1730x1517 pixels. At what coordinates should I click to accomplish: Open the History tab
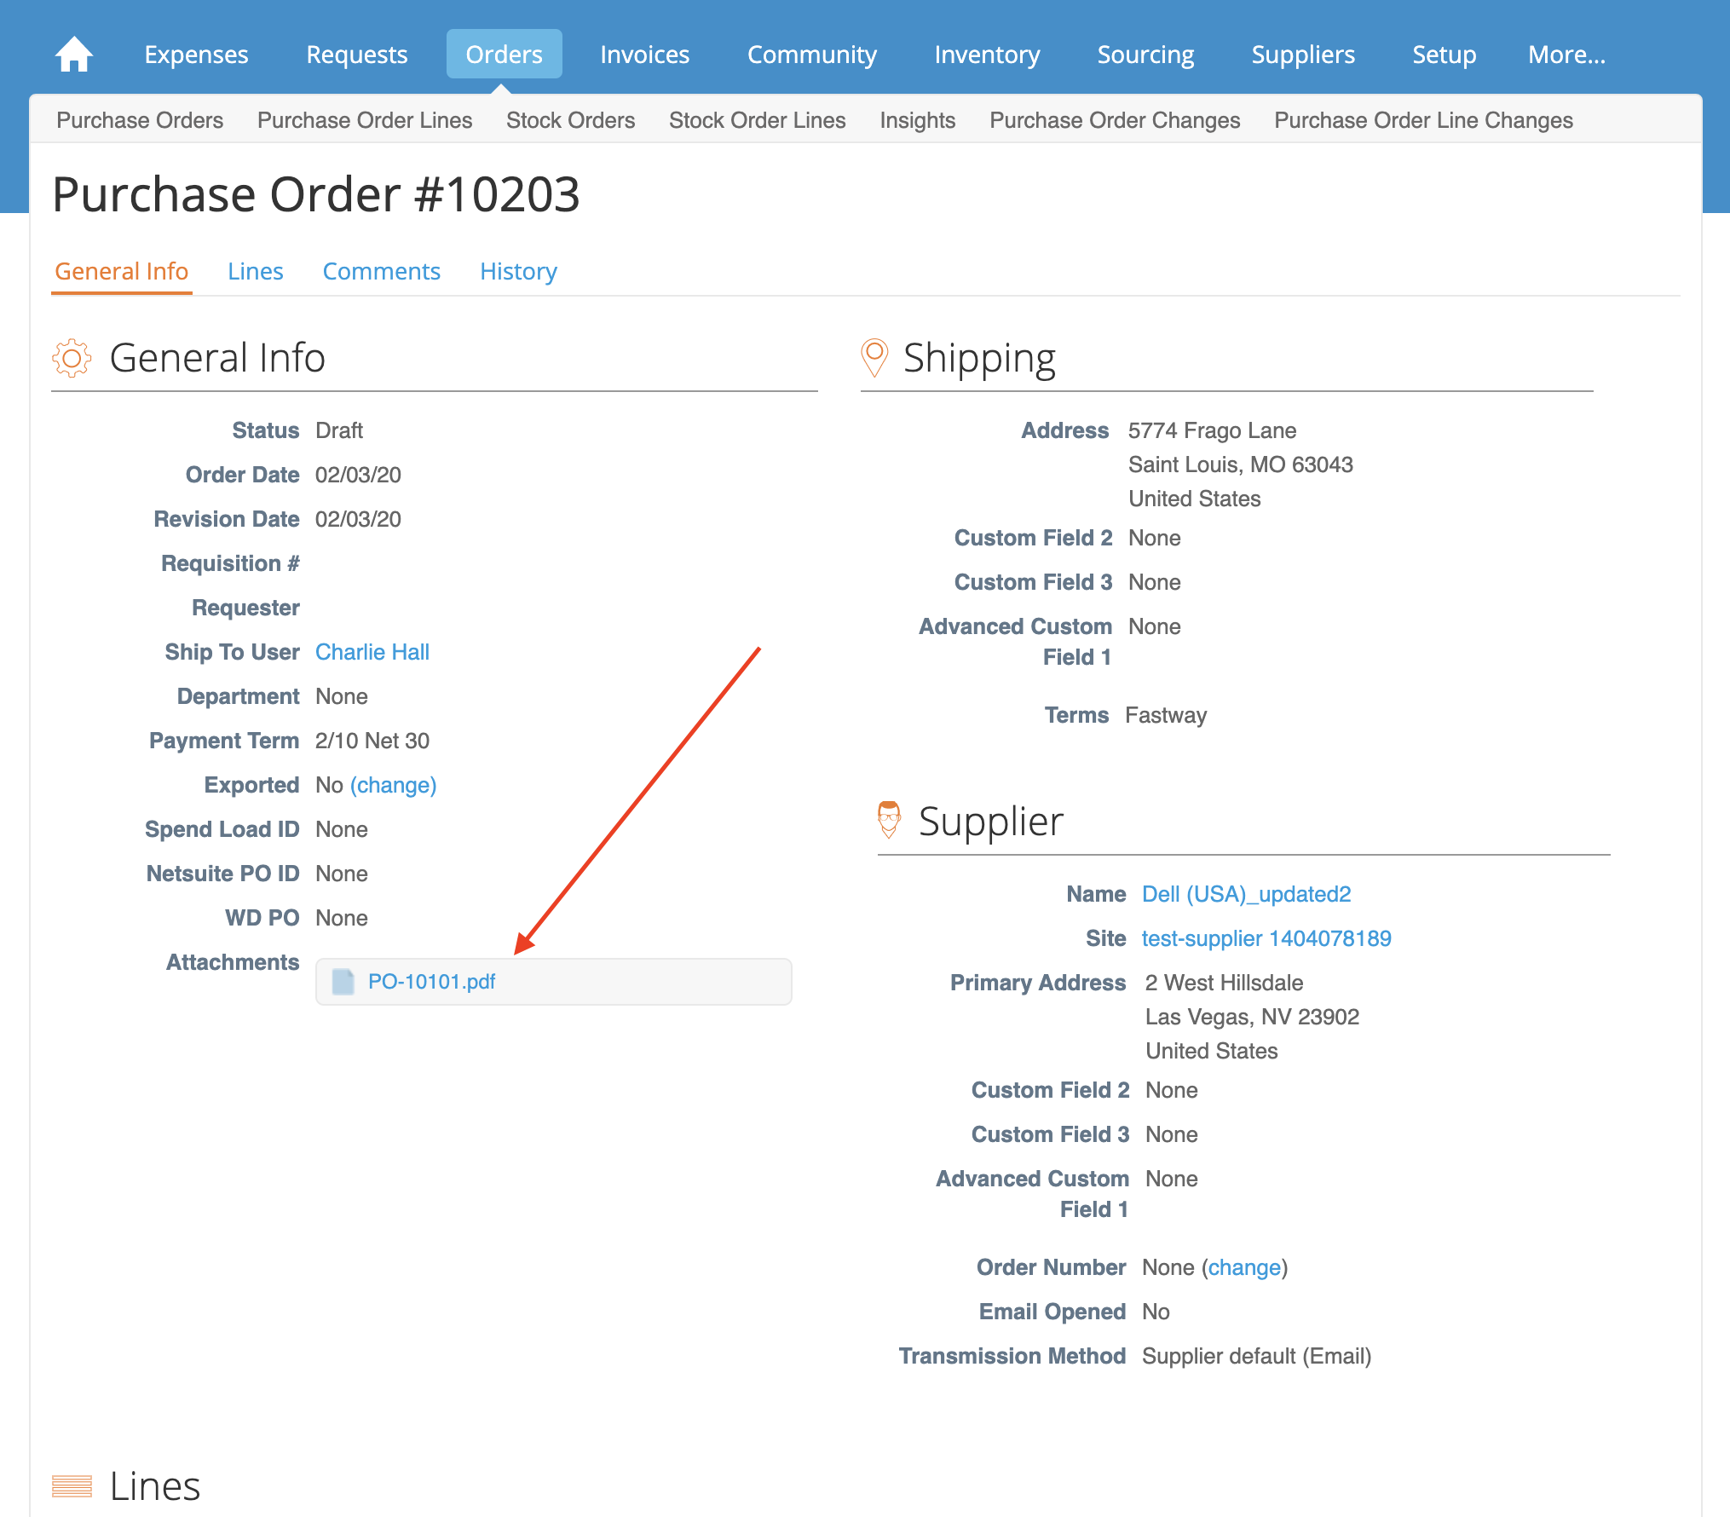pyautogui.click(x=518, y=271)
